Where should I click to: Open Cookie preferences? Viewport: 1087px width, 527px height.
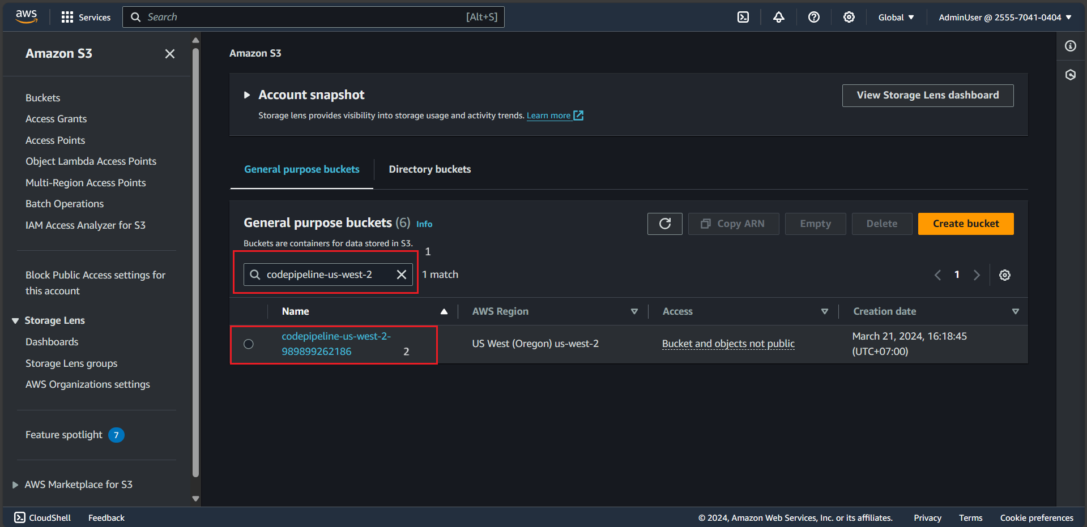tap(1037, 517)
